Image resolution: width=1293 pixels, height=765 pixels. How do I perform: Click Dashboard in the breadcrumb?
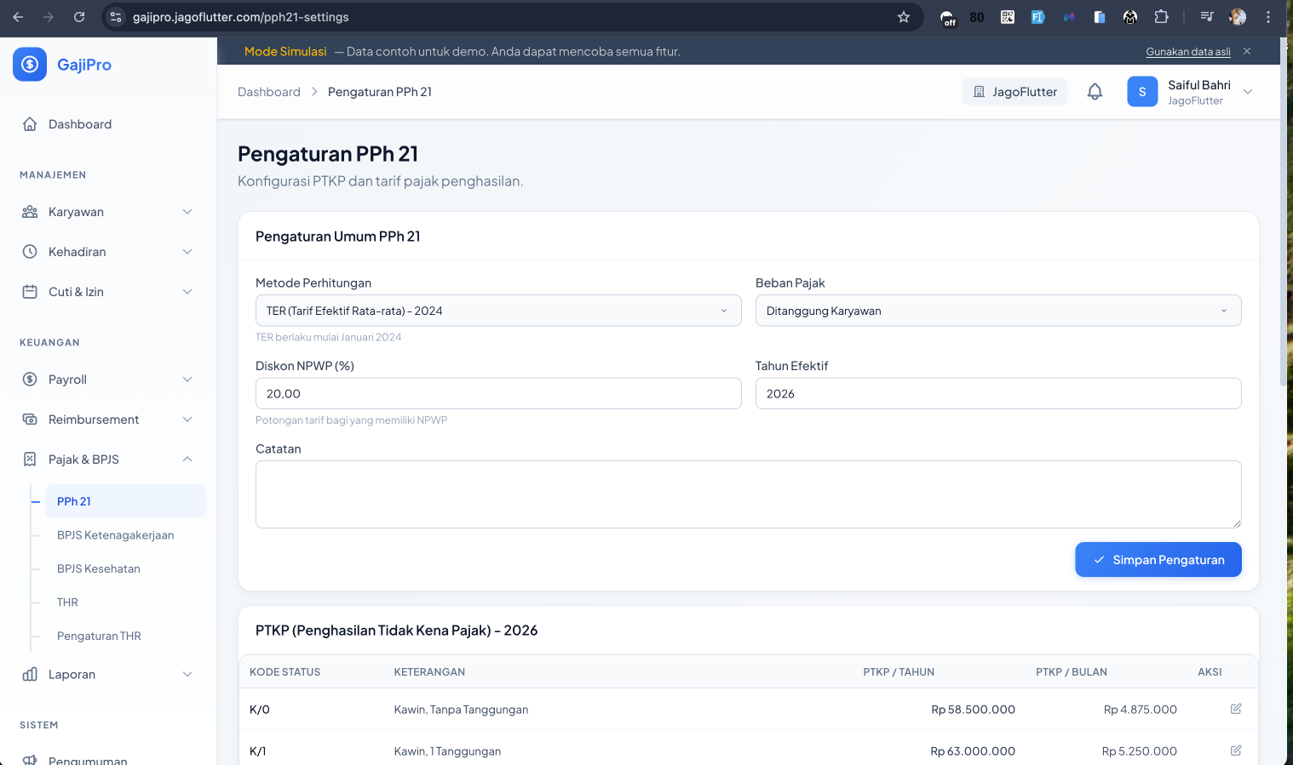tap(269, 92)
